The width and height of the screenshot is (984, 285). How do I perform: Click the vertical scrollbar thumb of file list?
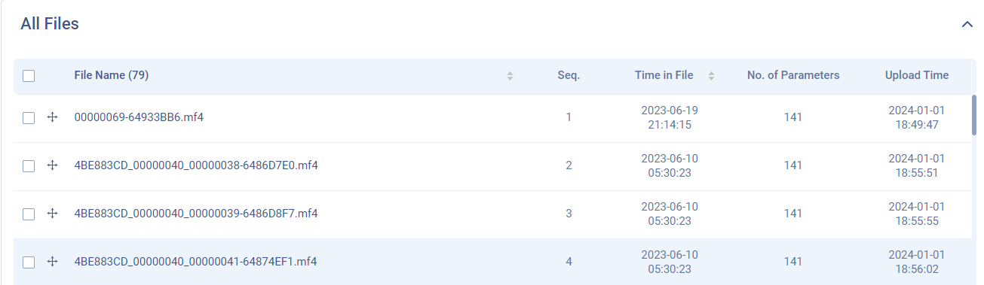[x=974, y=114]
